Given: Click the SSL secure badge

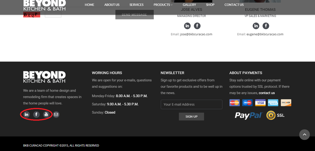Looking at the screenshot, I should pos(275,115).
